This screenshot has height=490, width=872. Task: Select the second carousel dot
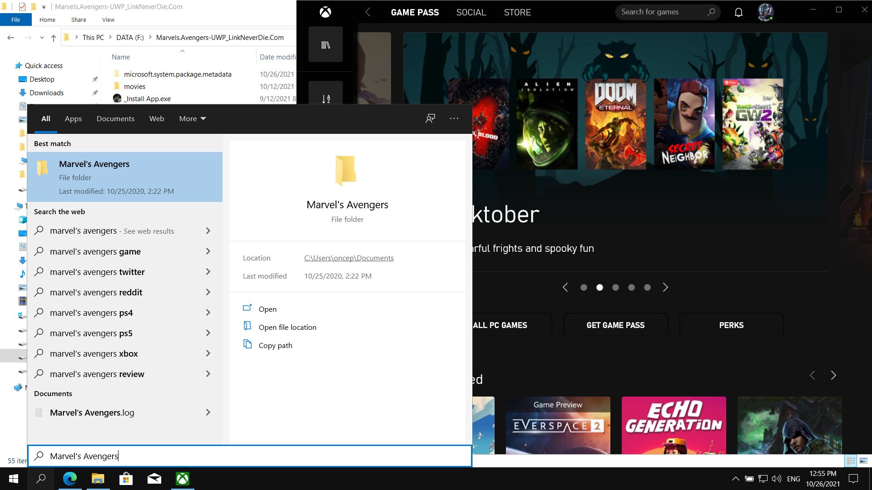(599, 287)
